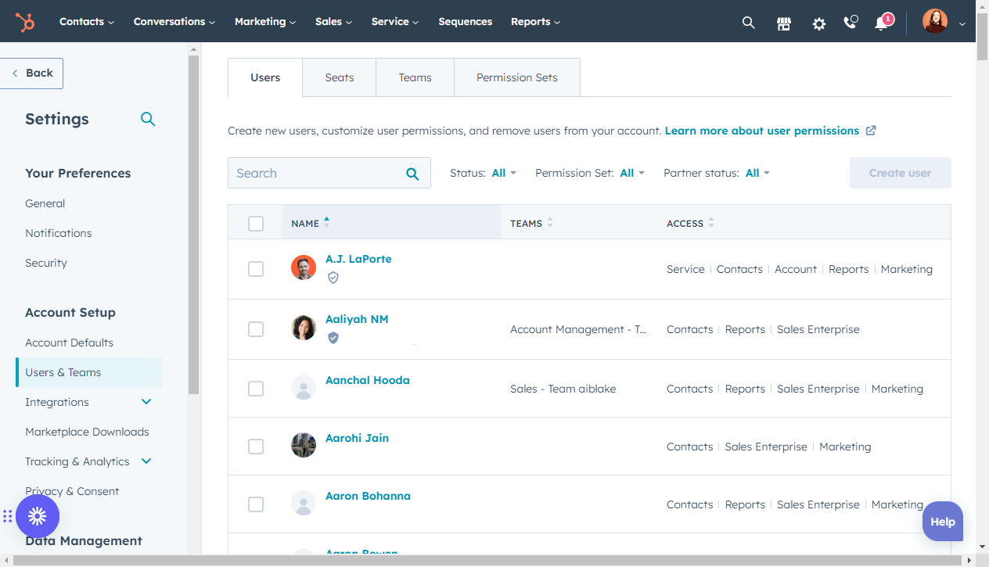Click the Create user button

tap(901, 173)
